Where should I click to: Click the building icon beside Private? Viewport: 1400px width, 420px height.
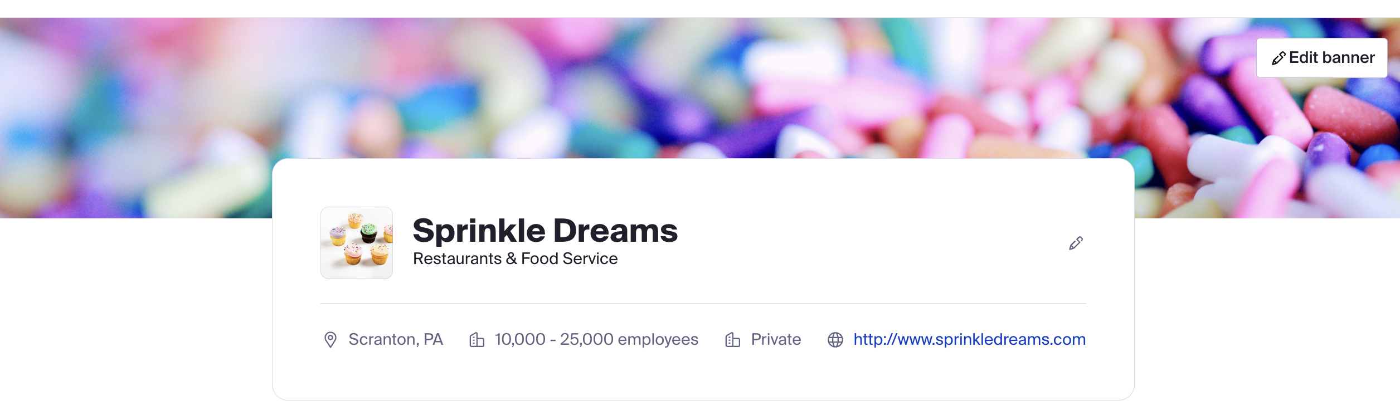click(x=732, y=340)
